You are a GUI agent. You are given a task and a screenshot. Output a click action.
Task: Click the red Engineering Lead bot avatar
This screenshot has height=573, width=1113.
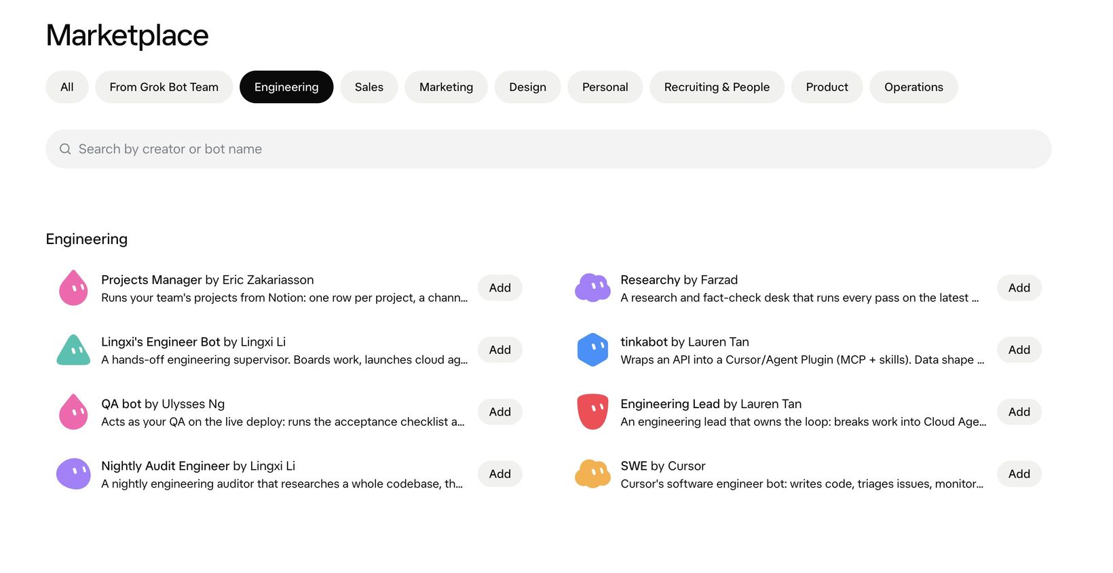point(592,412)
